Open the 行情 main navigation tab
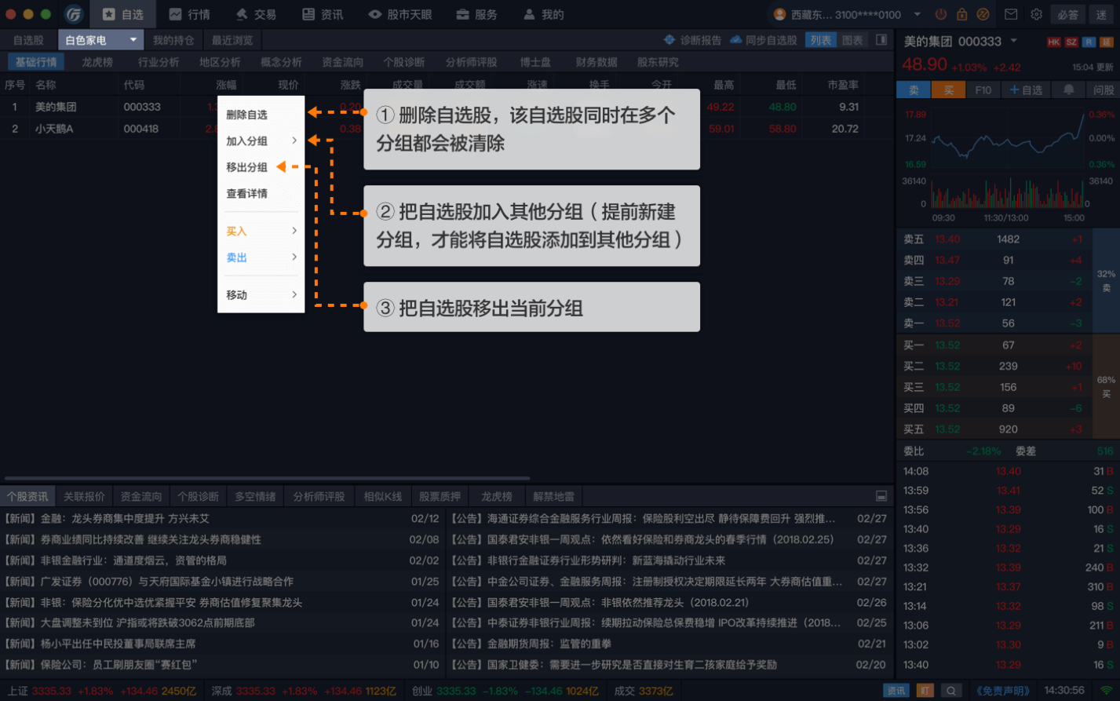 click(189, 14)
